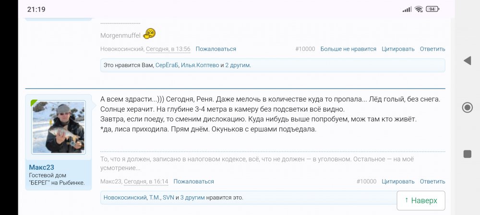Click 'Наверх' scroll-to-top button

click(x=420, y=201)
